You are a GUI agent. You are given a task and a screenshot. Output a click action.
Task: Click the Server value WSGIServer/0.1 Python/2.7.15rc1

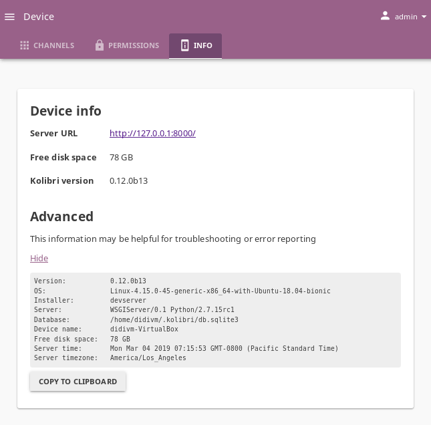coord(172,310)
